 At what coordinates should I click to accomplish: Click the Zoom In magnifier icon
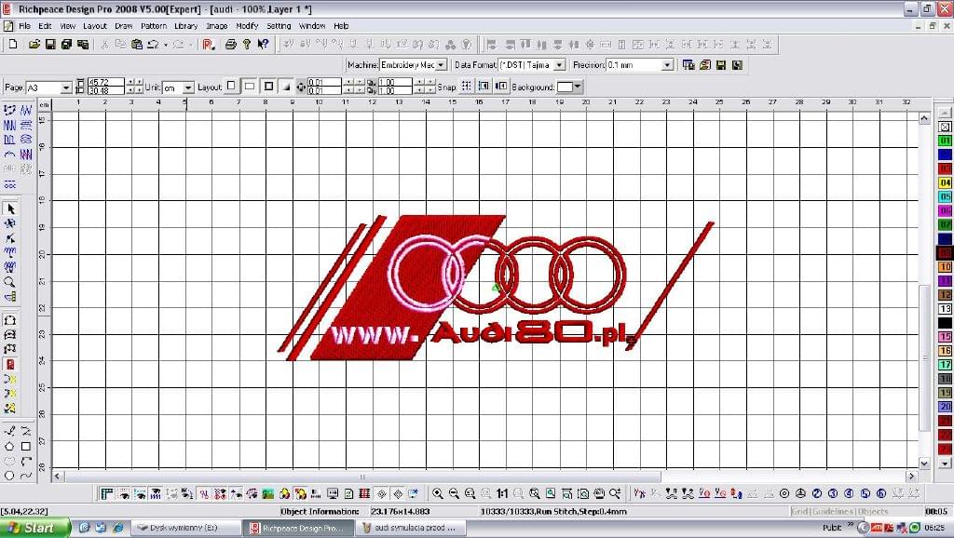[438, 493]
